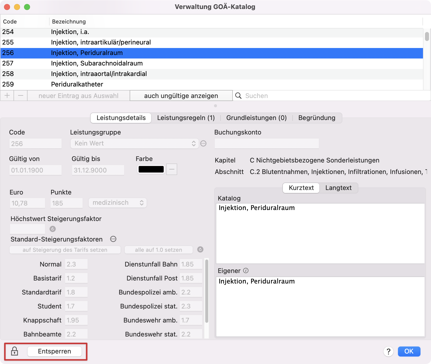The width and height of the screenshot is (431, 364).
Task: Click auf Steigerung des Tarifs setzen
Action: (65, 249)
